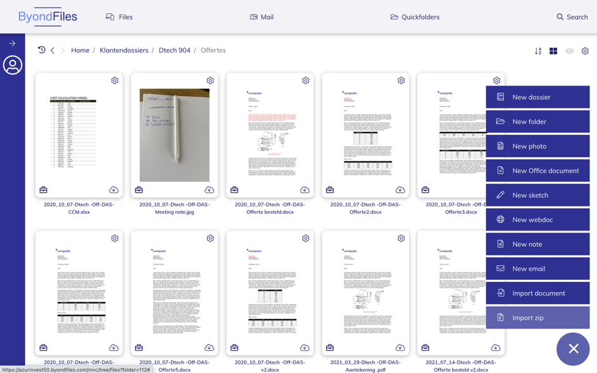The height and width of the screenshot is (373, 597).
Task: Click briefcase icon on Offerte besteld.docx card
Action: [234, 189]
